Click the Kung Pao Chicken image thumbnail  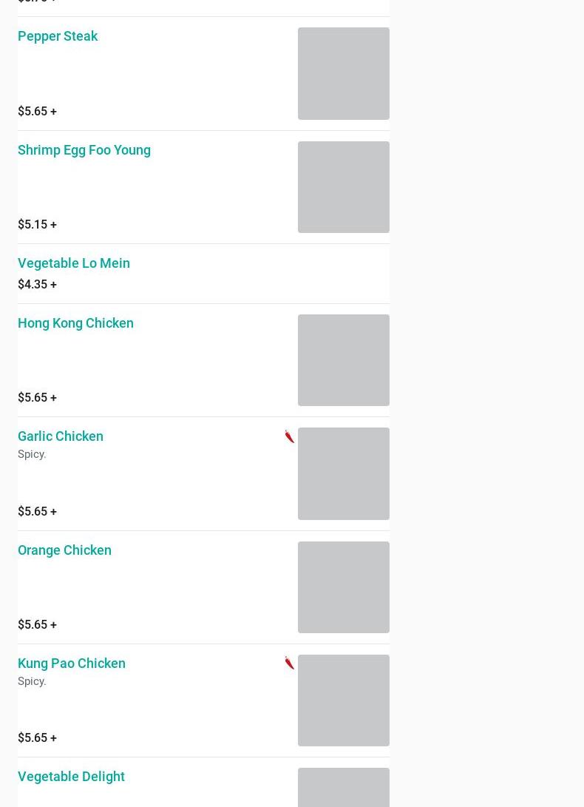[343, 700]
